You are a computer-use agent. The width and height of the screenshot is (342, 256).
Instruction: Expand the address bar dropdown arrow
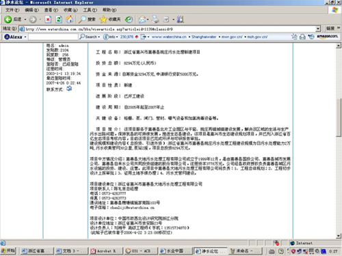[x=318, y=29]
